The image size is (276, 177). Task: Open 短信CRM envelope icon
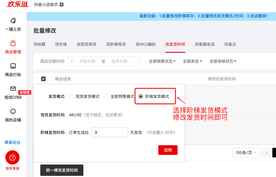click(x=13, y=89)
